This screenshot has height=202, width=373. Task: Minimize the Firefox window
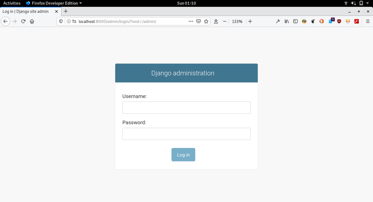point(350,11)
